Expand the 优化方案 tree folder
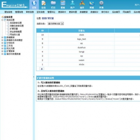Viewport: 140px width, 140px height. tap(2, 48)
